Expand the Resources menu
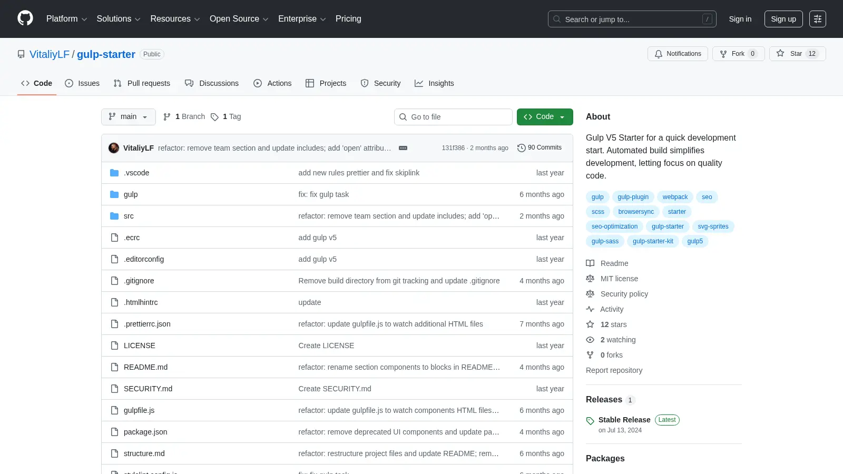 [x=175, y=19]
